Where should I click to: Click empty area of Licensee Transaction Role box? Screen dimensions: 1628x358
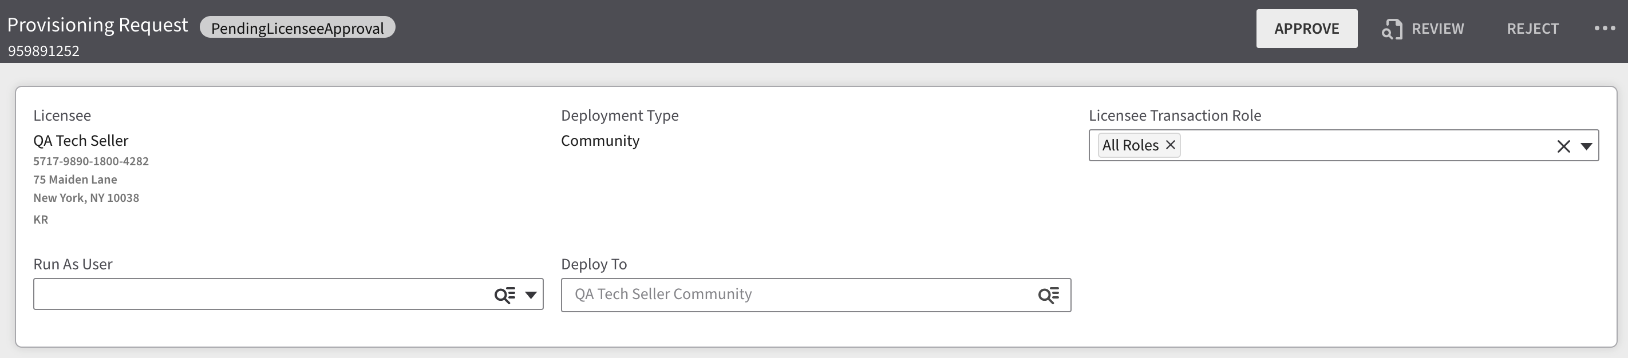point(1359,146)
